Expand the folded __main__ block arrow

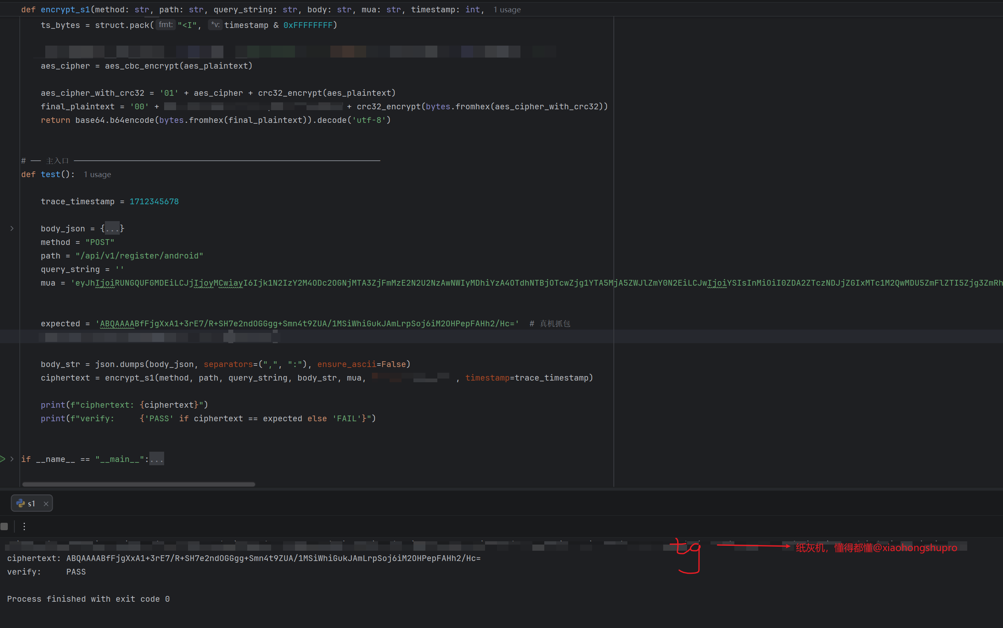(12, 459)
